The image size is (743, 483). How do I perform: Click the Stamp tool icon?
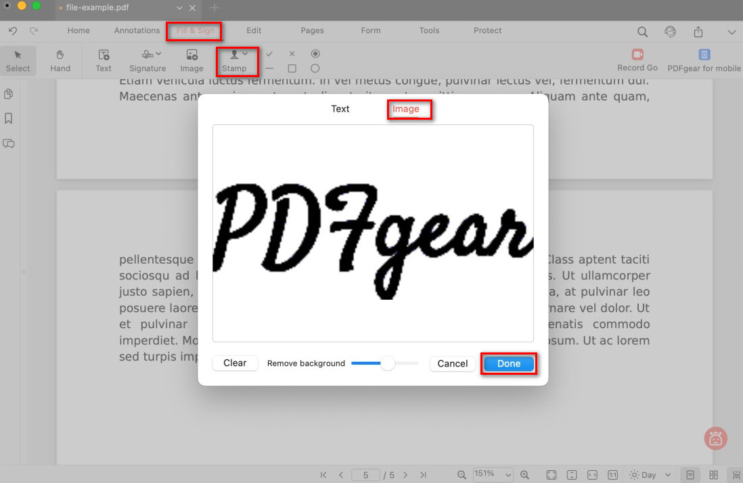click(x=234, y=54)
